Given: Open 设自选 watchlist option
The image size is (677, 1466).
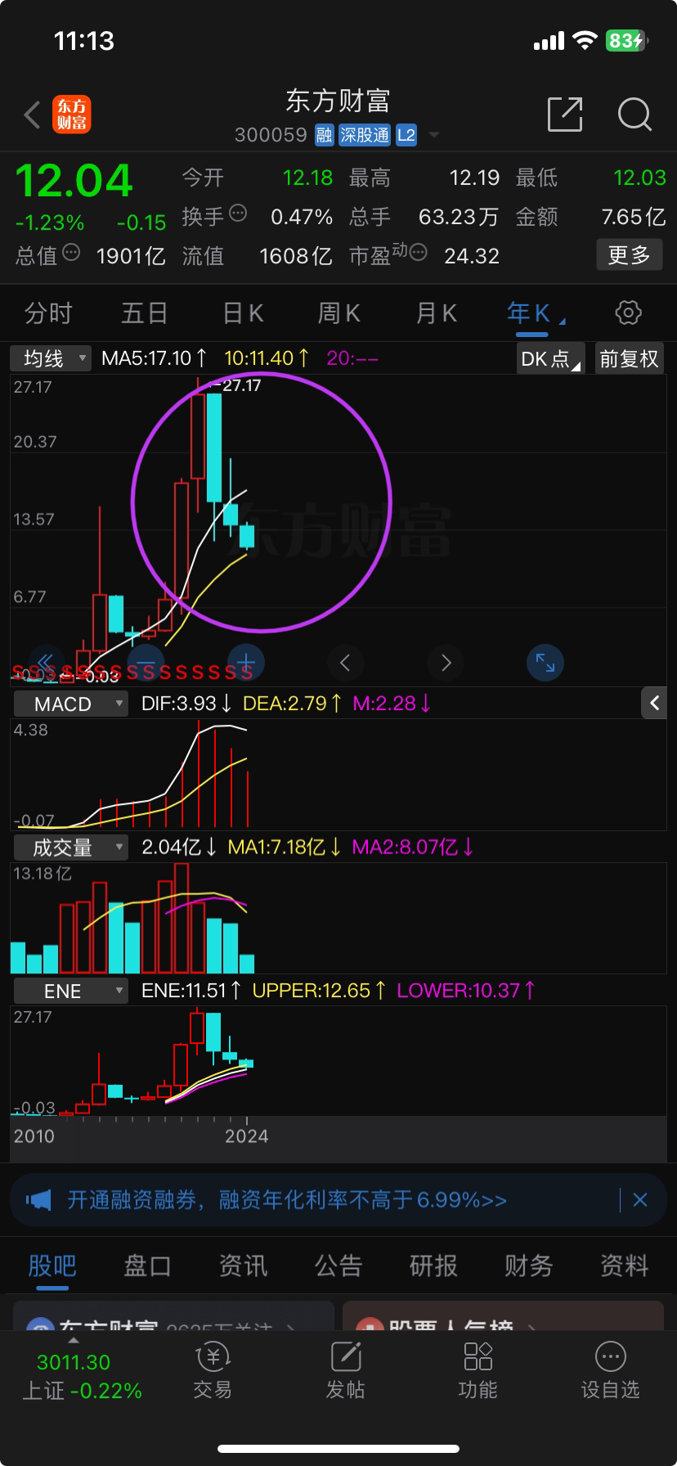Looking at the screenshot, I should (x=610, y=1371).
